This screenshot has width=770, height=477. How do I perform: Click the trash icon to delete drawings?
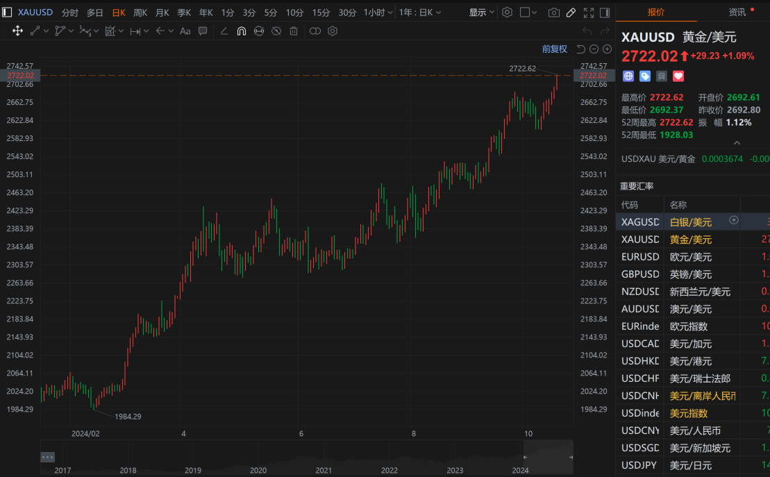point(294,31)
